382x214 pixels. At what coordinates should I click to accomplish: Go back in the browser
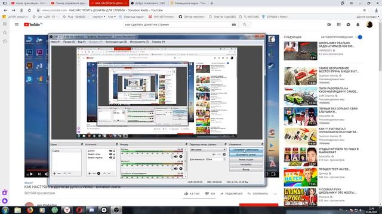(x=5, y=10)
